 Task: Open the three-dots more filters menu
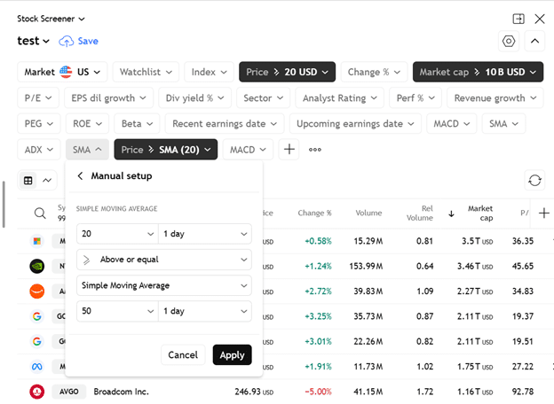pos(315,150)
